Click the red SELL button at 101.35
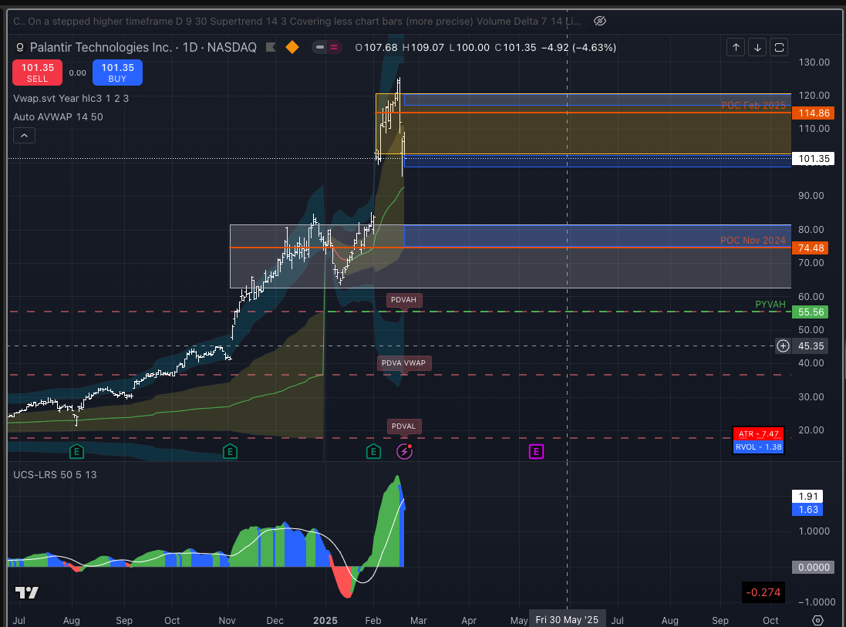 (37, 73)
